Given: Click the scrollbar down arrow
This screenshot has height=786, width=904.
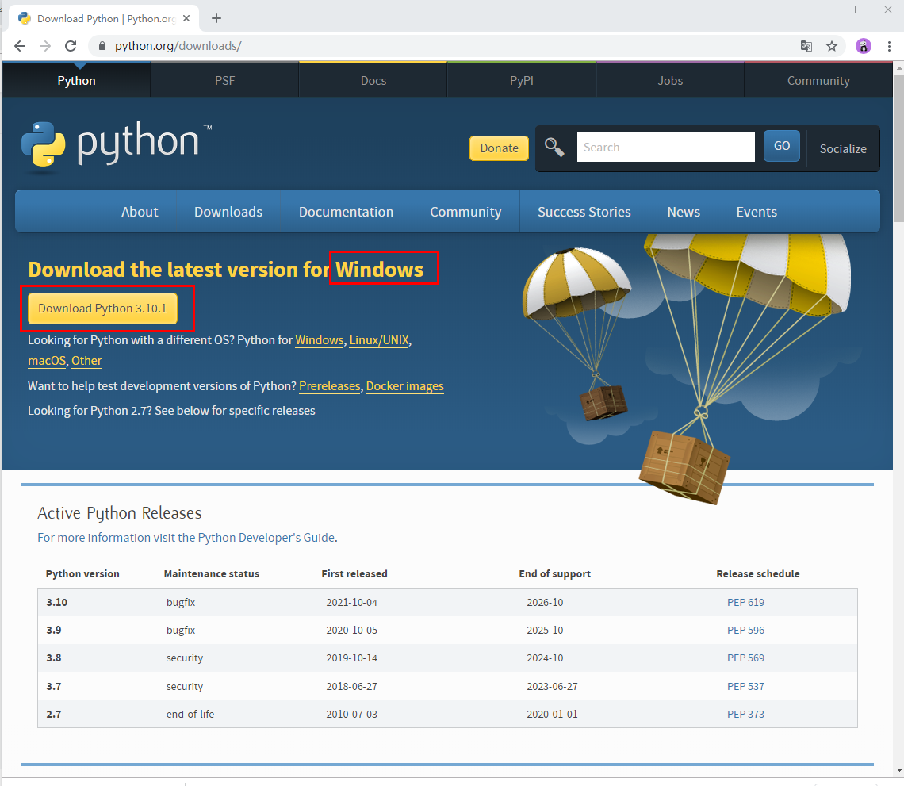Looking at the screenshot, I should tap(898, 771).
